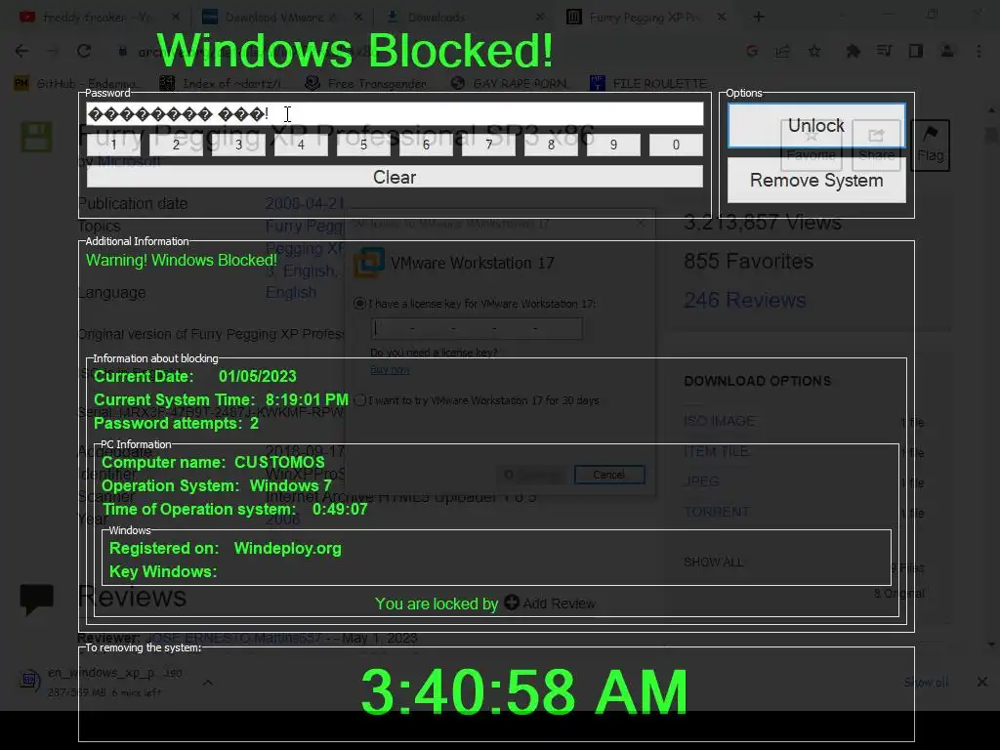Select 'I have a license key' radio button

coord(359,304)
